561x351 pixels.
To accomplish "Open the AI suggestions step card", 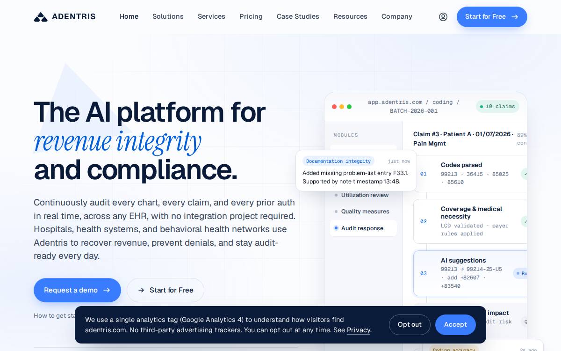I will coord(470,273).
